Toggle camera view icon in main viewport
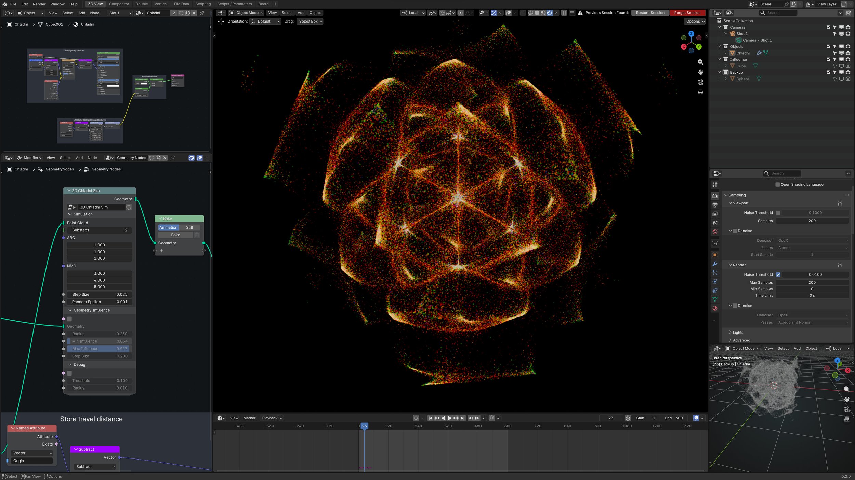Image resolution: width=855 pixels, height=480 pixels. [700, 82]
